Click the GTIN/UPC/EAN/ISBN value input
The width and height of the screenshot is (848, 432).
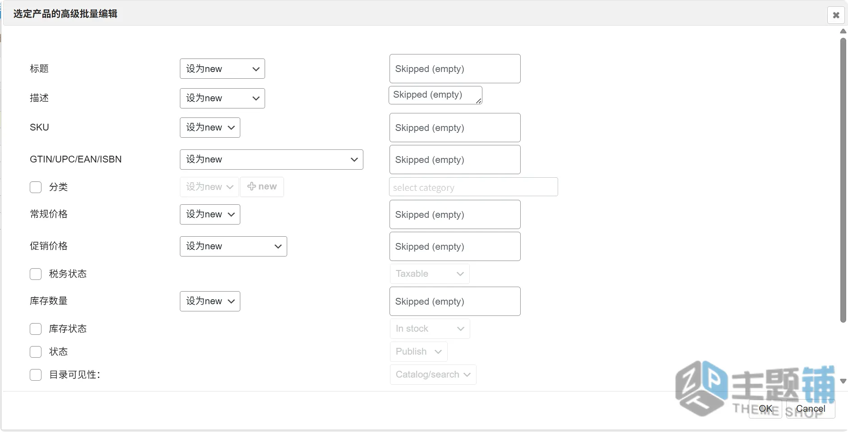tap(455, 160)
